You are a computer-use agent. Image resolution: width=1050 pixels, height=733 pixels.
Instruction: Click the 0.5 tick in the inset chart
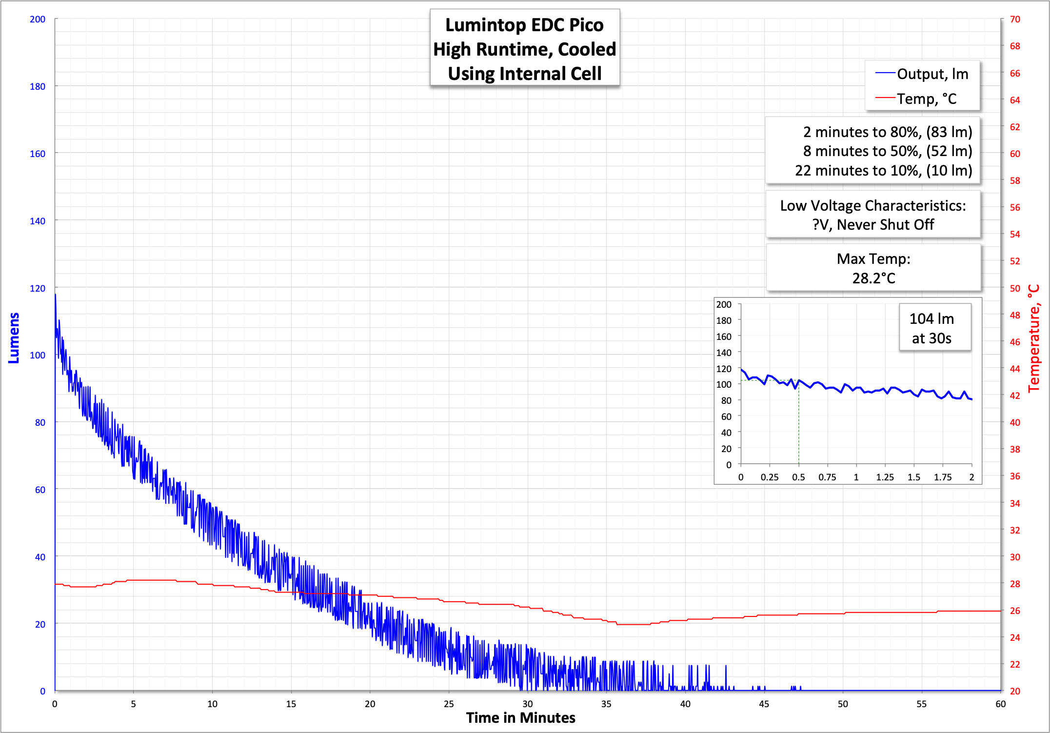pos(798,477)
